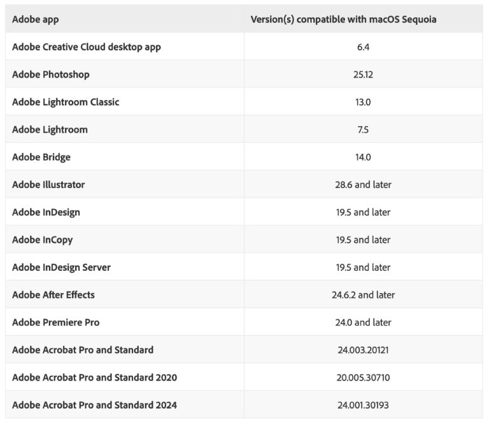This screenshot has width=489, height=427.
Task: Click version 7.5 for Adobe Lightroom
Action: coord(363,129)
